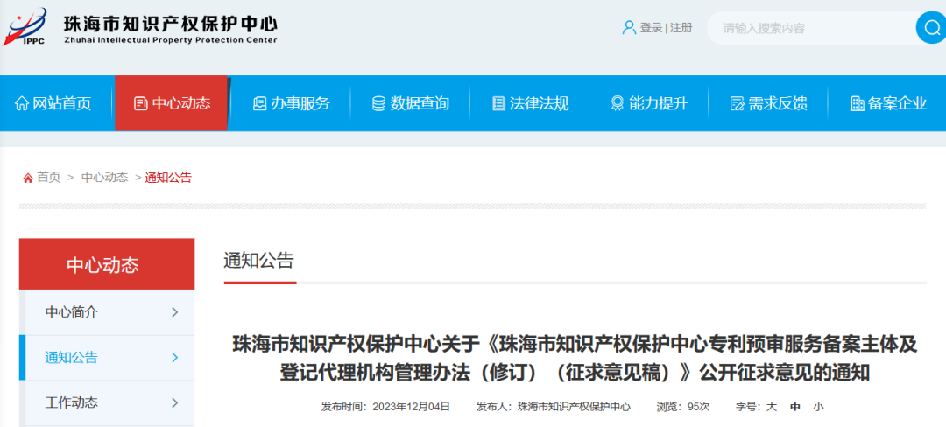
Task: Click the red 中心动态 sidebar header
Action: coord(107,264)
